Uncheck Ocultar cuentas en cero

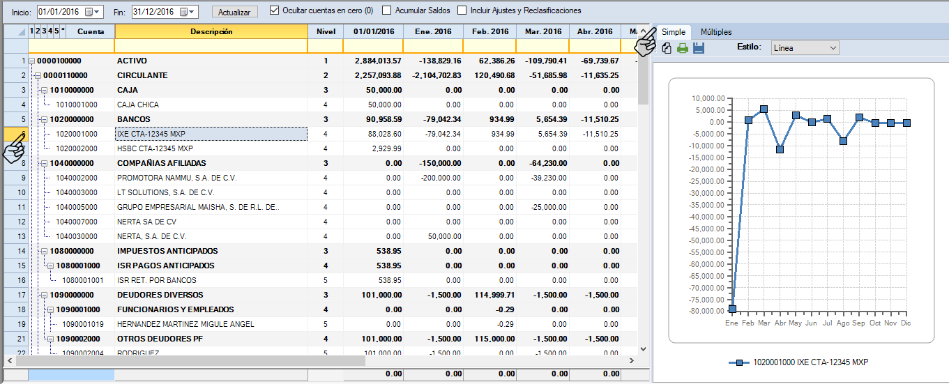click(274, 10)
